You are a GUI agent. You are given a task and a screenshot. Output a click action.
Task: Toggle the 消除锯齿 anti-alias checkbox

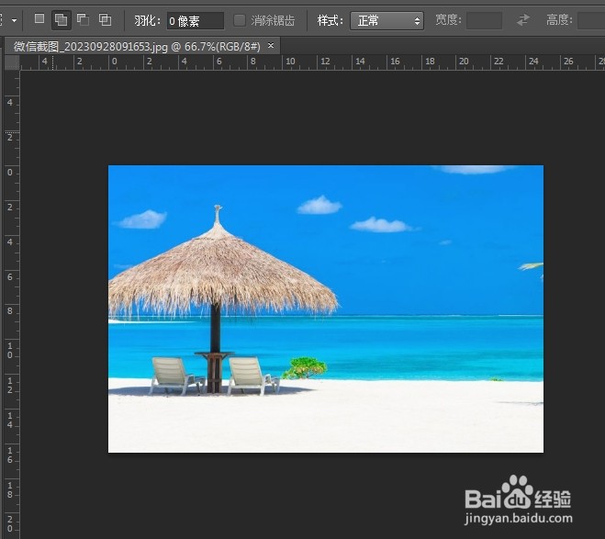[240, 20]
